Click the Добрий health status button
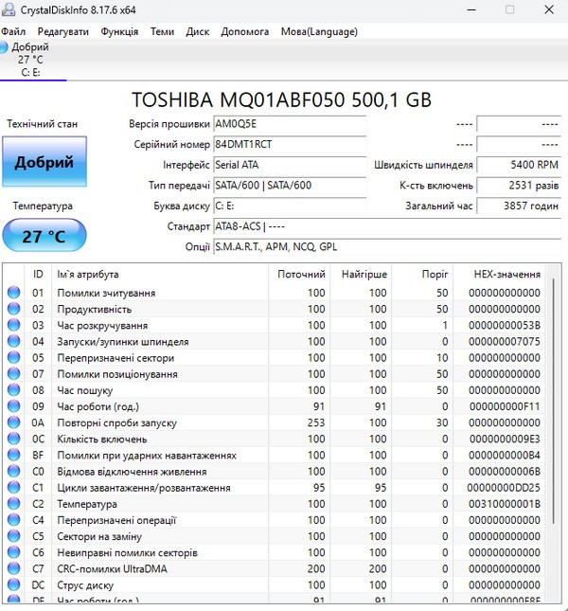 (44, 161)
